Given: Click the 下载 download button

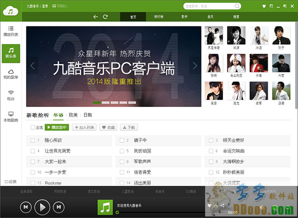Looking at the screenshot, I should [x=129, y=127].
